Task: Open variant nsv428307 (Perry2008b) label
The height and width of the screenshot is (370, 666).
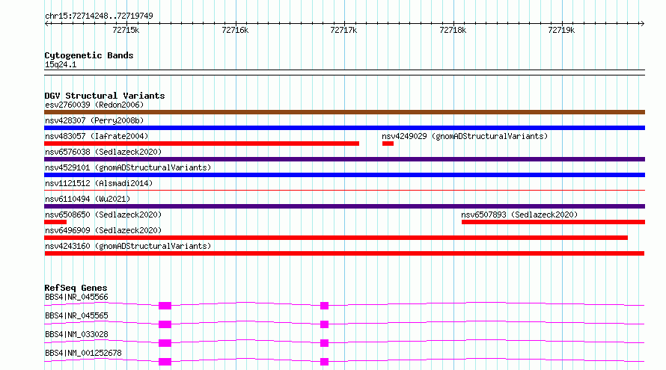Action: 94,120
